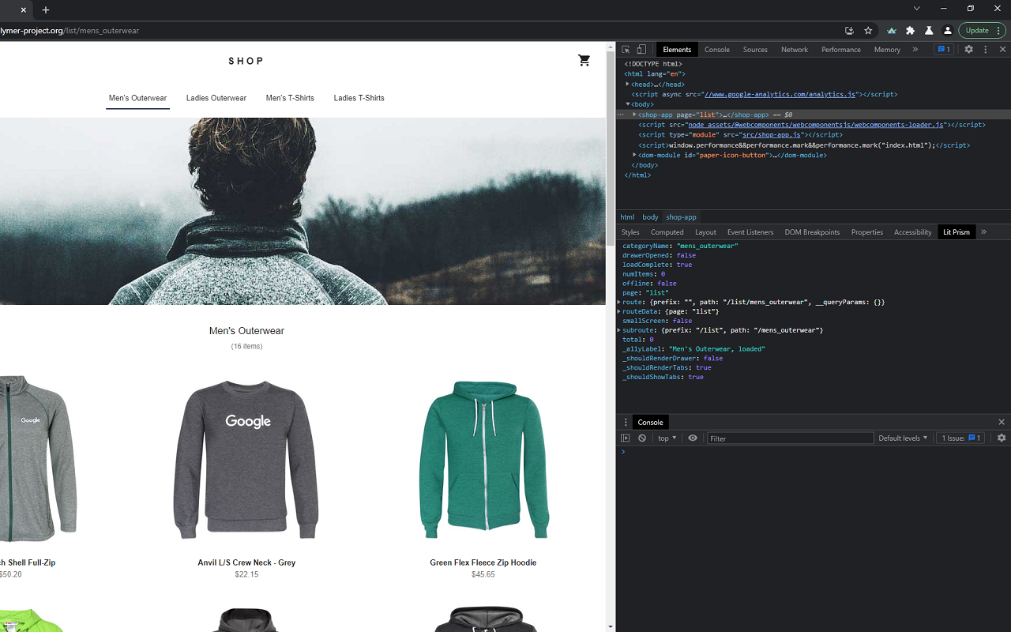Open the shopping cart icon
This screenshot has width=1011, height=632.
tap(584, 61)
